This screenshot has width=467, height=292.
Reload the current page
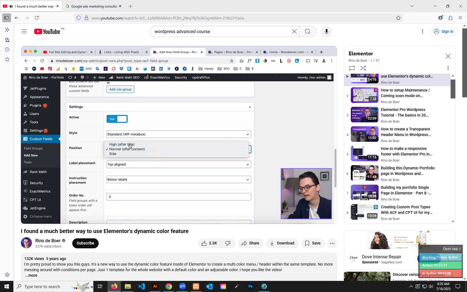(x=37, y=18)
